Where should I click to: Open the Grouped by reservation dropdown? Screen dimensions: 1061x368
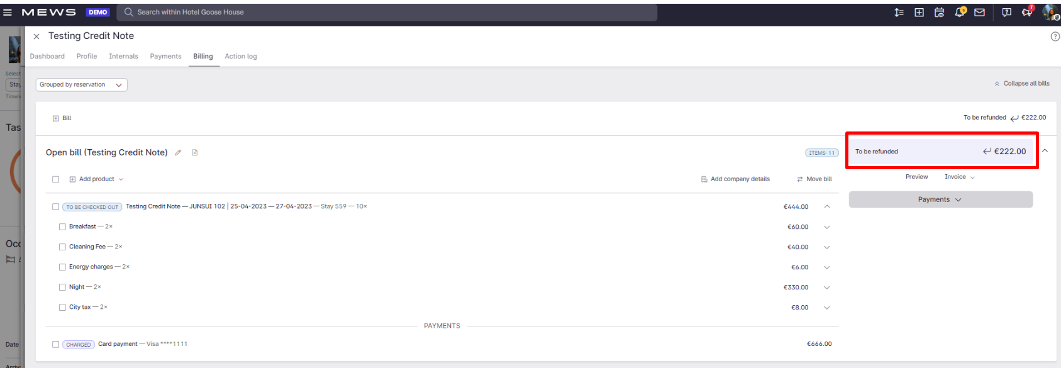82,85
